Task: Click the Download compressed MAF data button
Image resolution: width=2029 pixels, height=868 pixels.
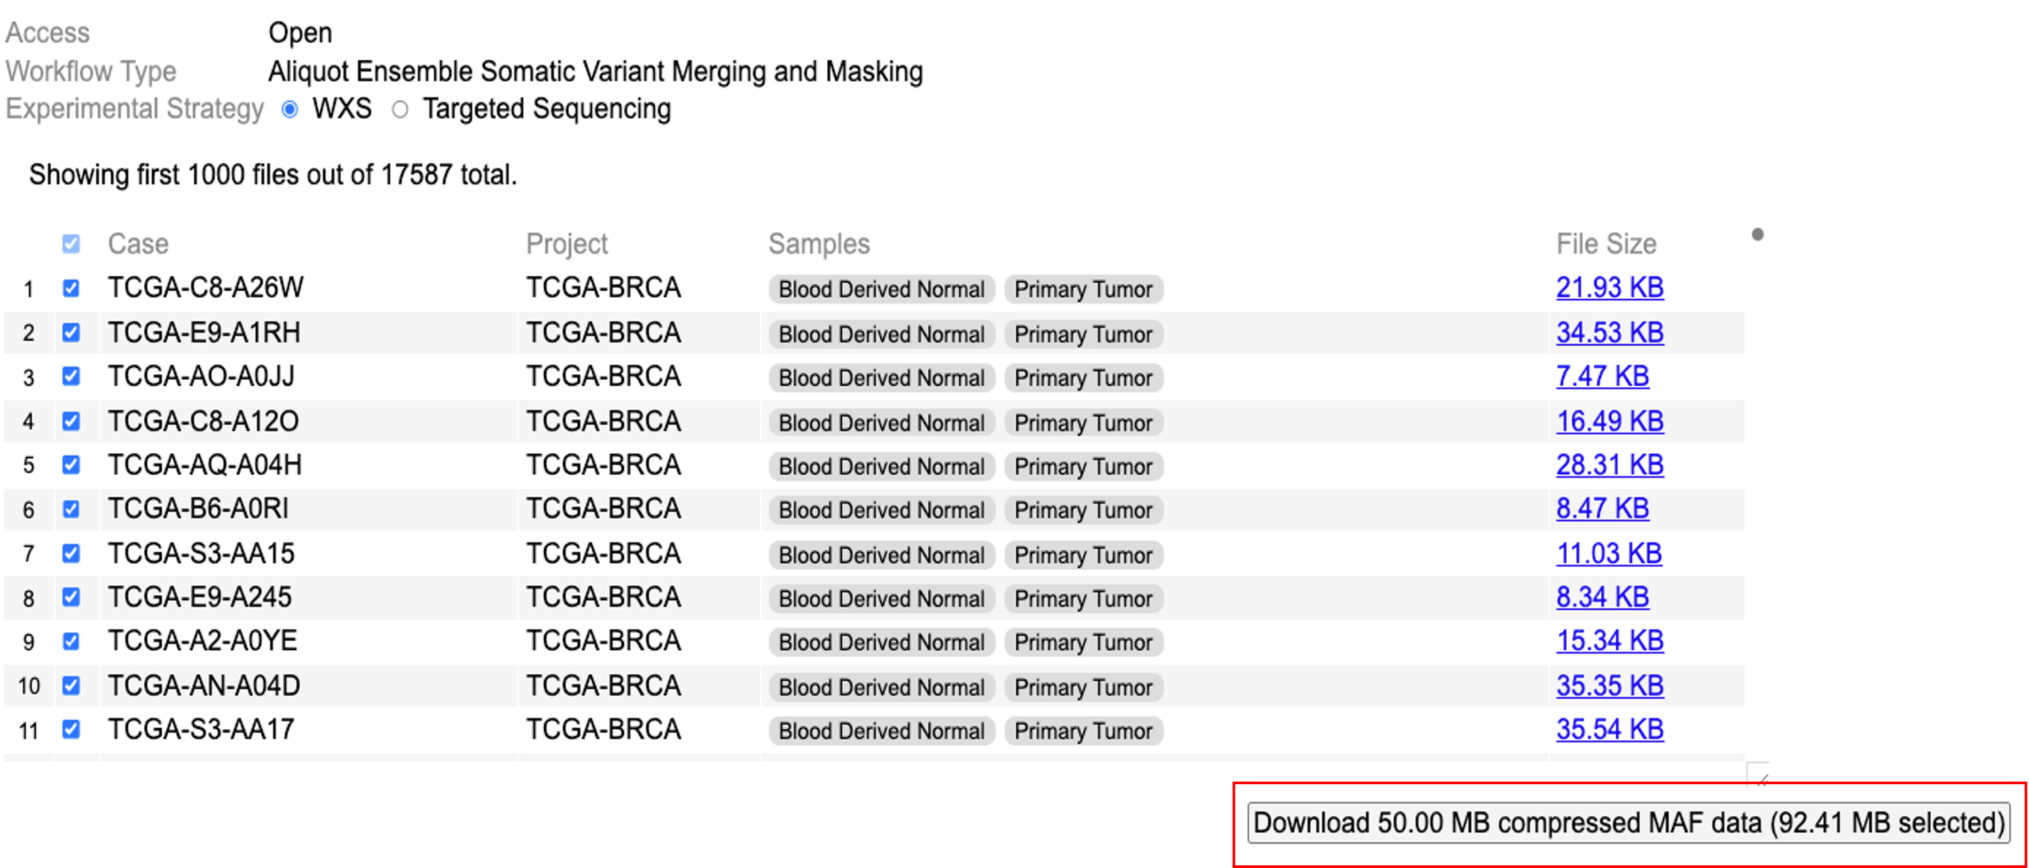Action: point(1628,822)
